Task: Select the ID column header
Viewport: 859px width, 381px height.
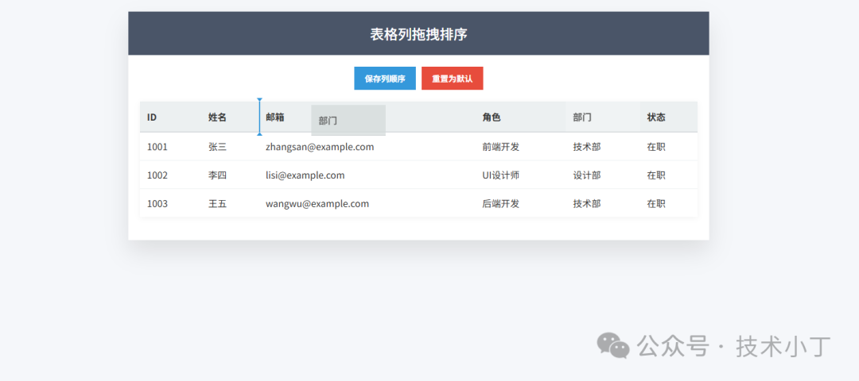Action: point(152,117)
